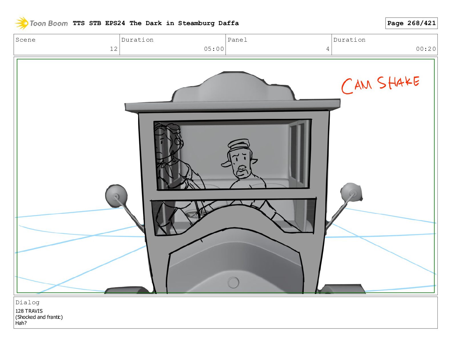
Task: Select the 'Panel' label
Action: pos(237,40)
